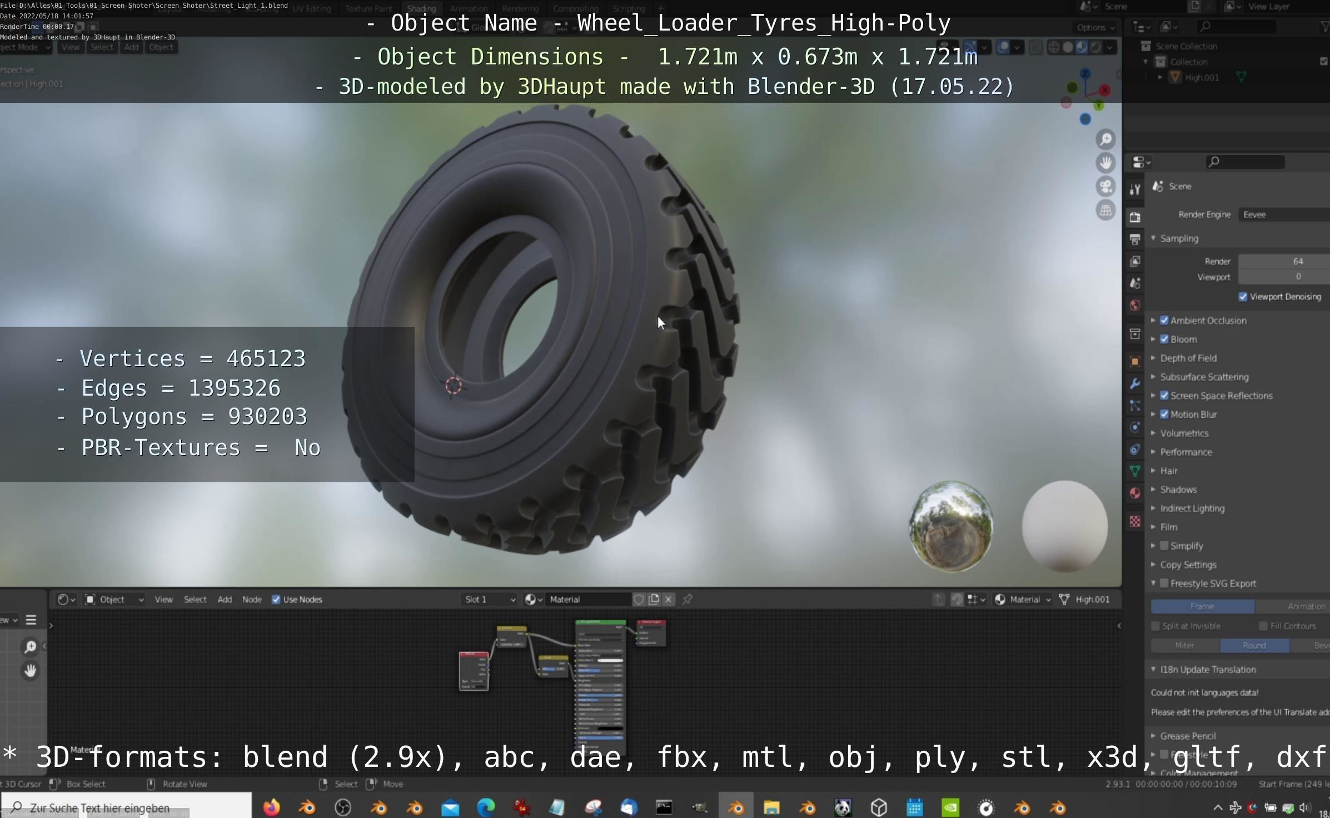Open the Render properties tab

click(x=1135, y=217)
